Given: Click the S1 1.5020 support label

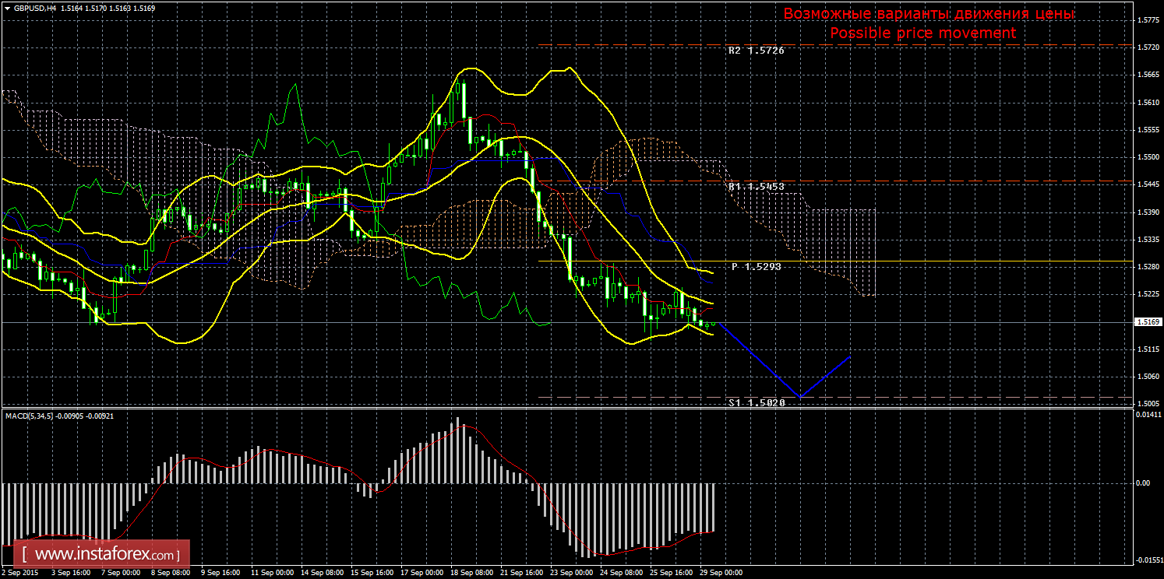Looking at the screenshot, I should coord(756,403).
